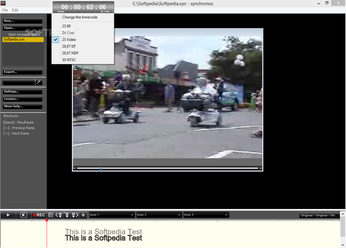Image resolution: width=346 pixels, height=248 pixels.
Task: Minimize the synchronos window
Action: [319, 3]
